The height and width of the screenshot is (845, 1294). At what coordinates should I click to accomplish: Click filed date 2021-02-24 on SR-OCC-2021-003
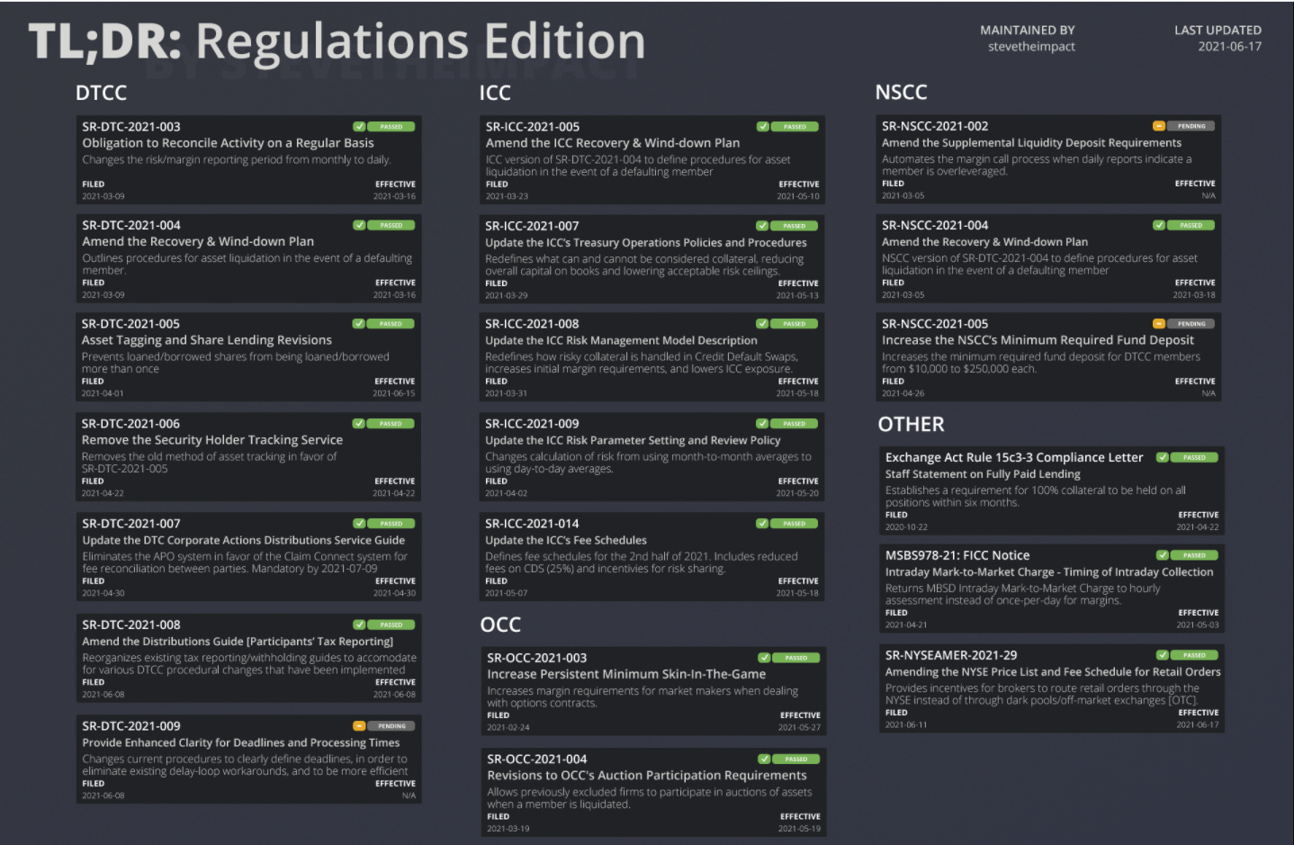pos(508,727)
